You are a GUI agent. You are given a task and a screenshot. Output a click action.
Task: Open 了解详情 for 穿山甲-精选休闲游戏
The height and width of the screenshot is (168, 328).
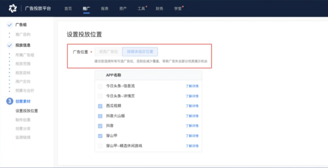tap(192, 146)
